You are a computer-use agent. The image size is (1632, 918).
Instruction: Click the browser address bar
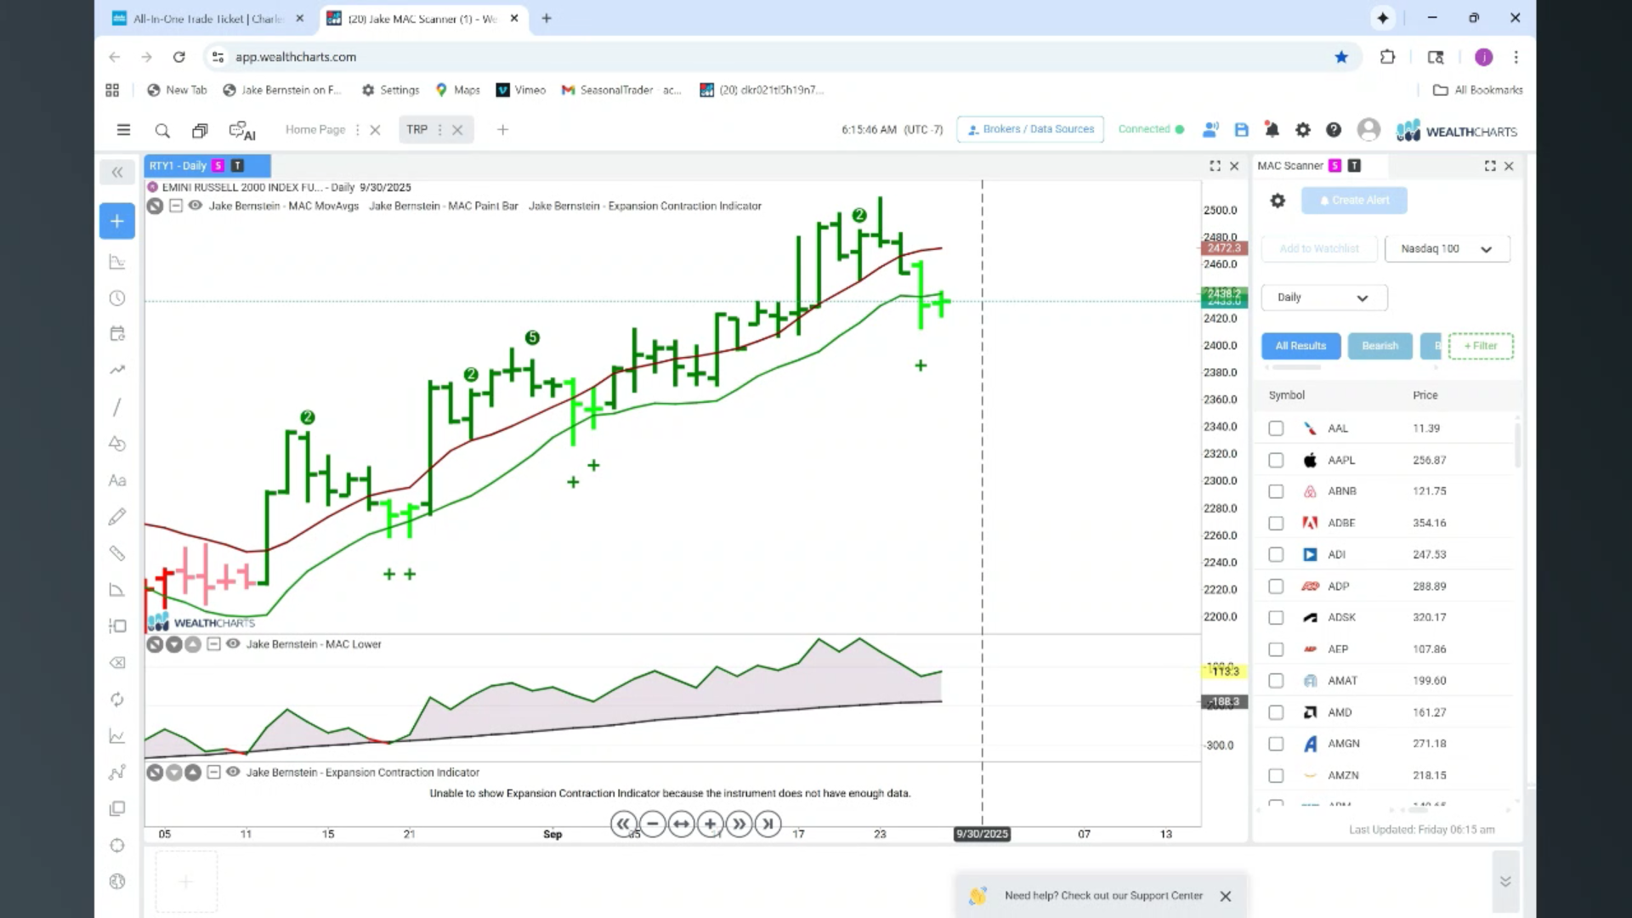(x=765, y=57)
